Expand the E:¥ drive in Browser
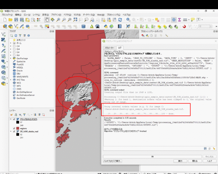The width and height of the screenshot is (218, 174). [x=11, y=52]
